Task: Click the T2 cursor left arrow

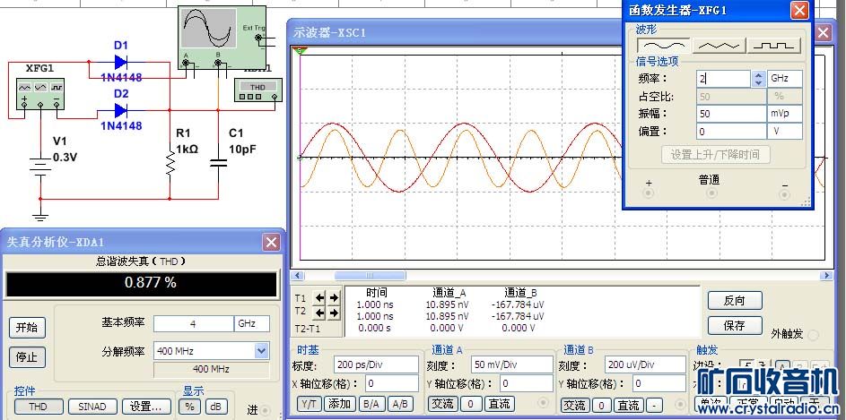Action: tap(320, 313)
